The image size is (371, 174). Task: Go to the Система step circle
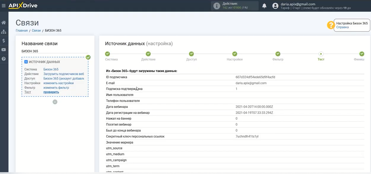point(108,54)
